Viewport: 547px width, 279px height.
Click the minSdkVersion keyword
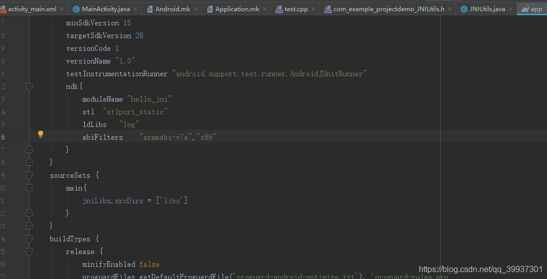click(93, 23)
